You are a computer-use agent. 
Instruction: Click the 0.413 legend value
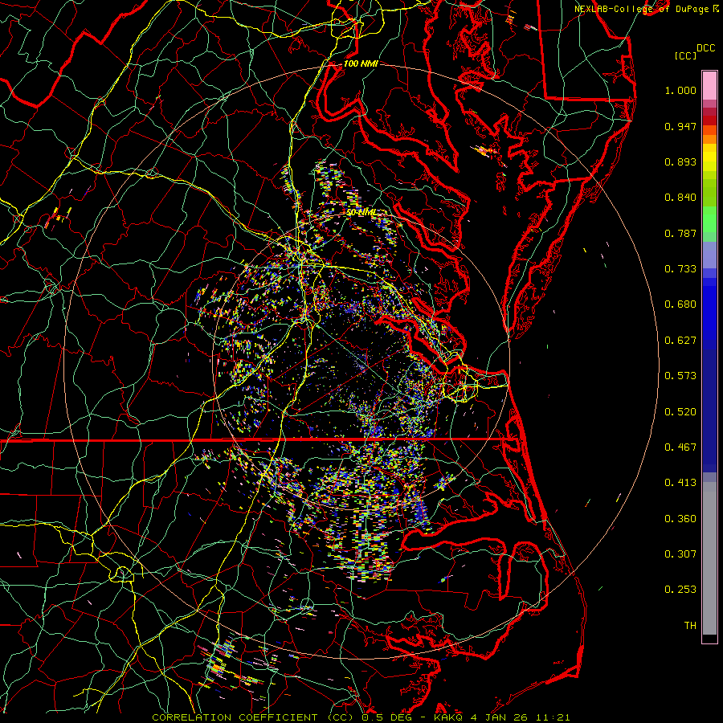[x=680, y=483]
